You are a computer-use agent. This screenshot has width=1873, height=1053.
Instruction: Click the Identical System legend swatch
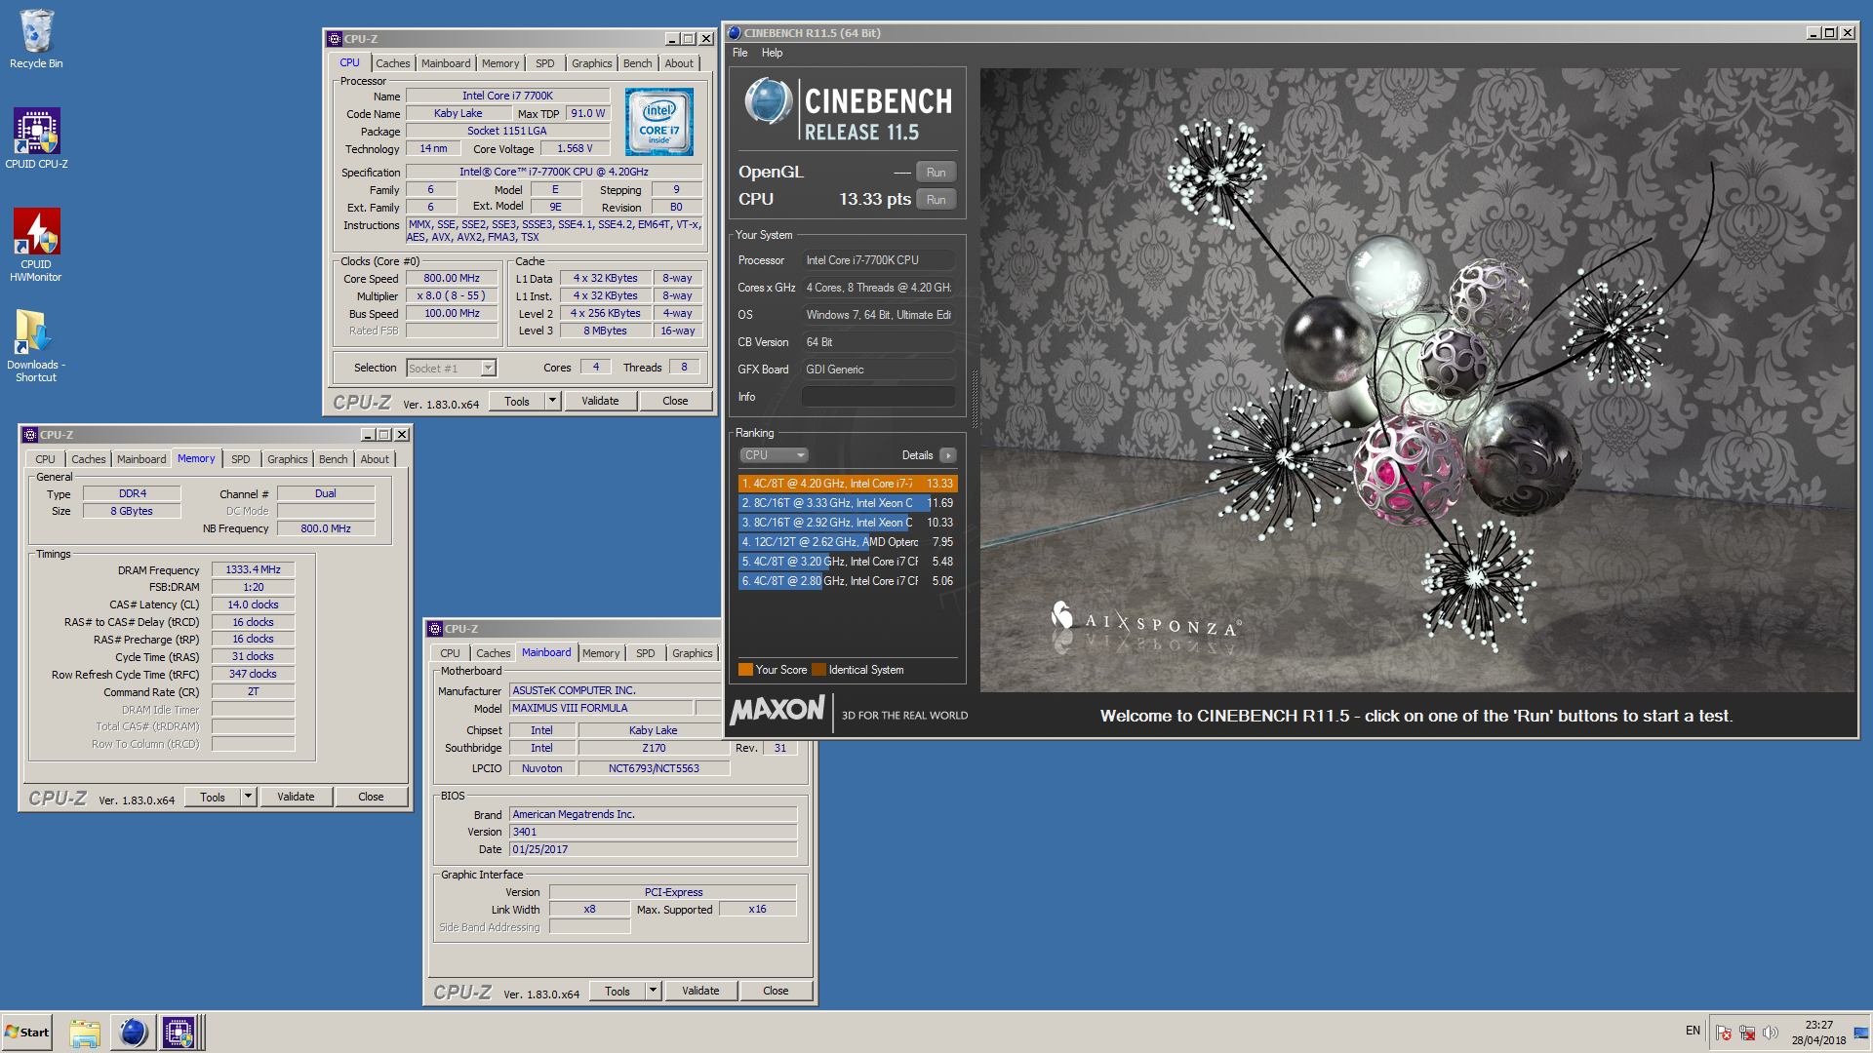pyautogui.click(x=818, y=670)
